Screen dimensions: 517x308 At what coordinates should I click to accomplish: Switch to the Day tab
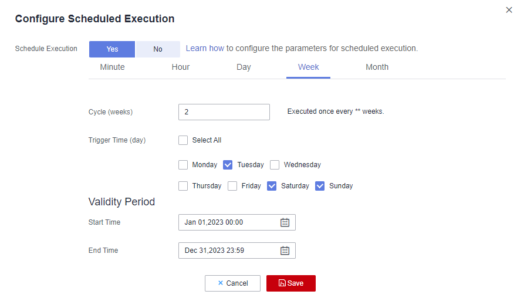pyautogui.click(x=244, y=67)
